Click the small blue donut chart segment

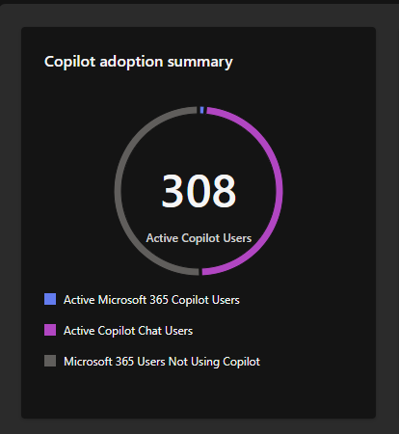tap(201, 110)
